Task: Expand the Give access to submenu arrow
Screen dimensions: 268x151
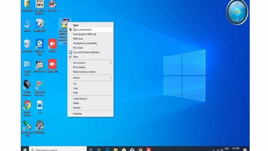Action: pyautogui.click(x=111, y=63)
